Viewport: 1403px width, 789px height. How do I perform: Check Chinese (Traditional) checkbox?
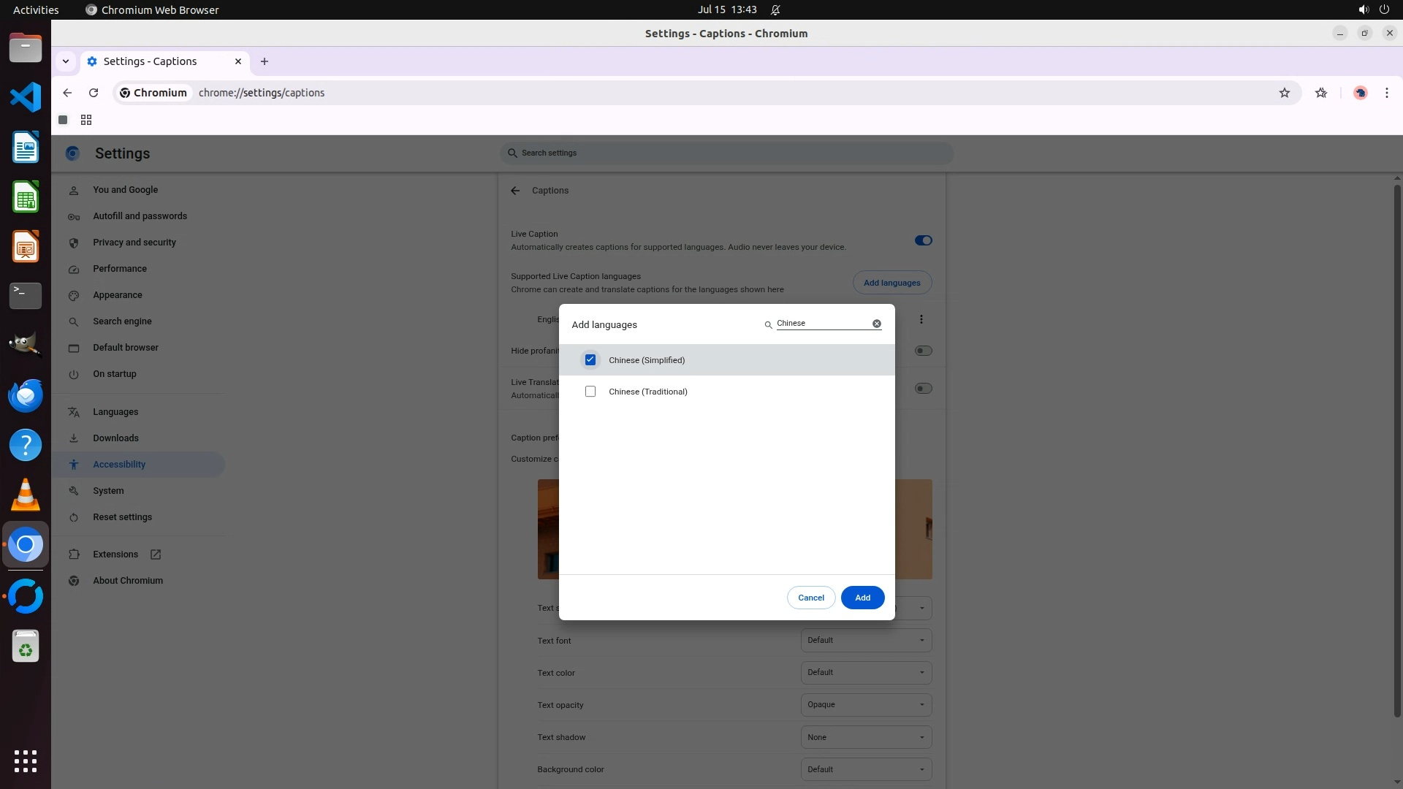tap(590, 392)
